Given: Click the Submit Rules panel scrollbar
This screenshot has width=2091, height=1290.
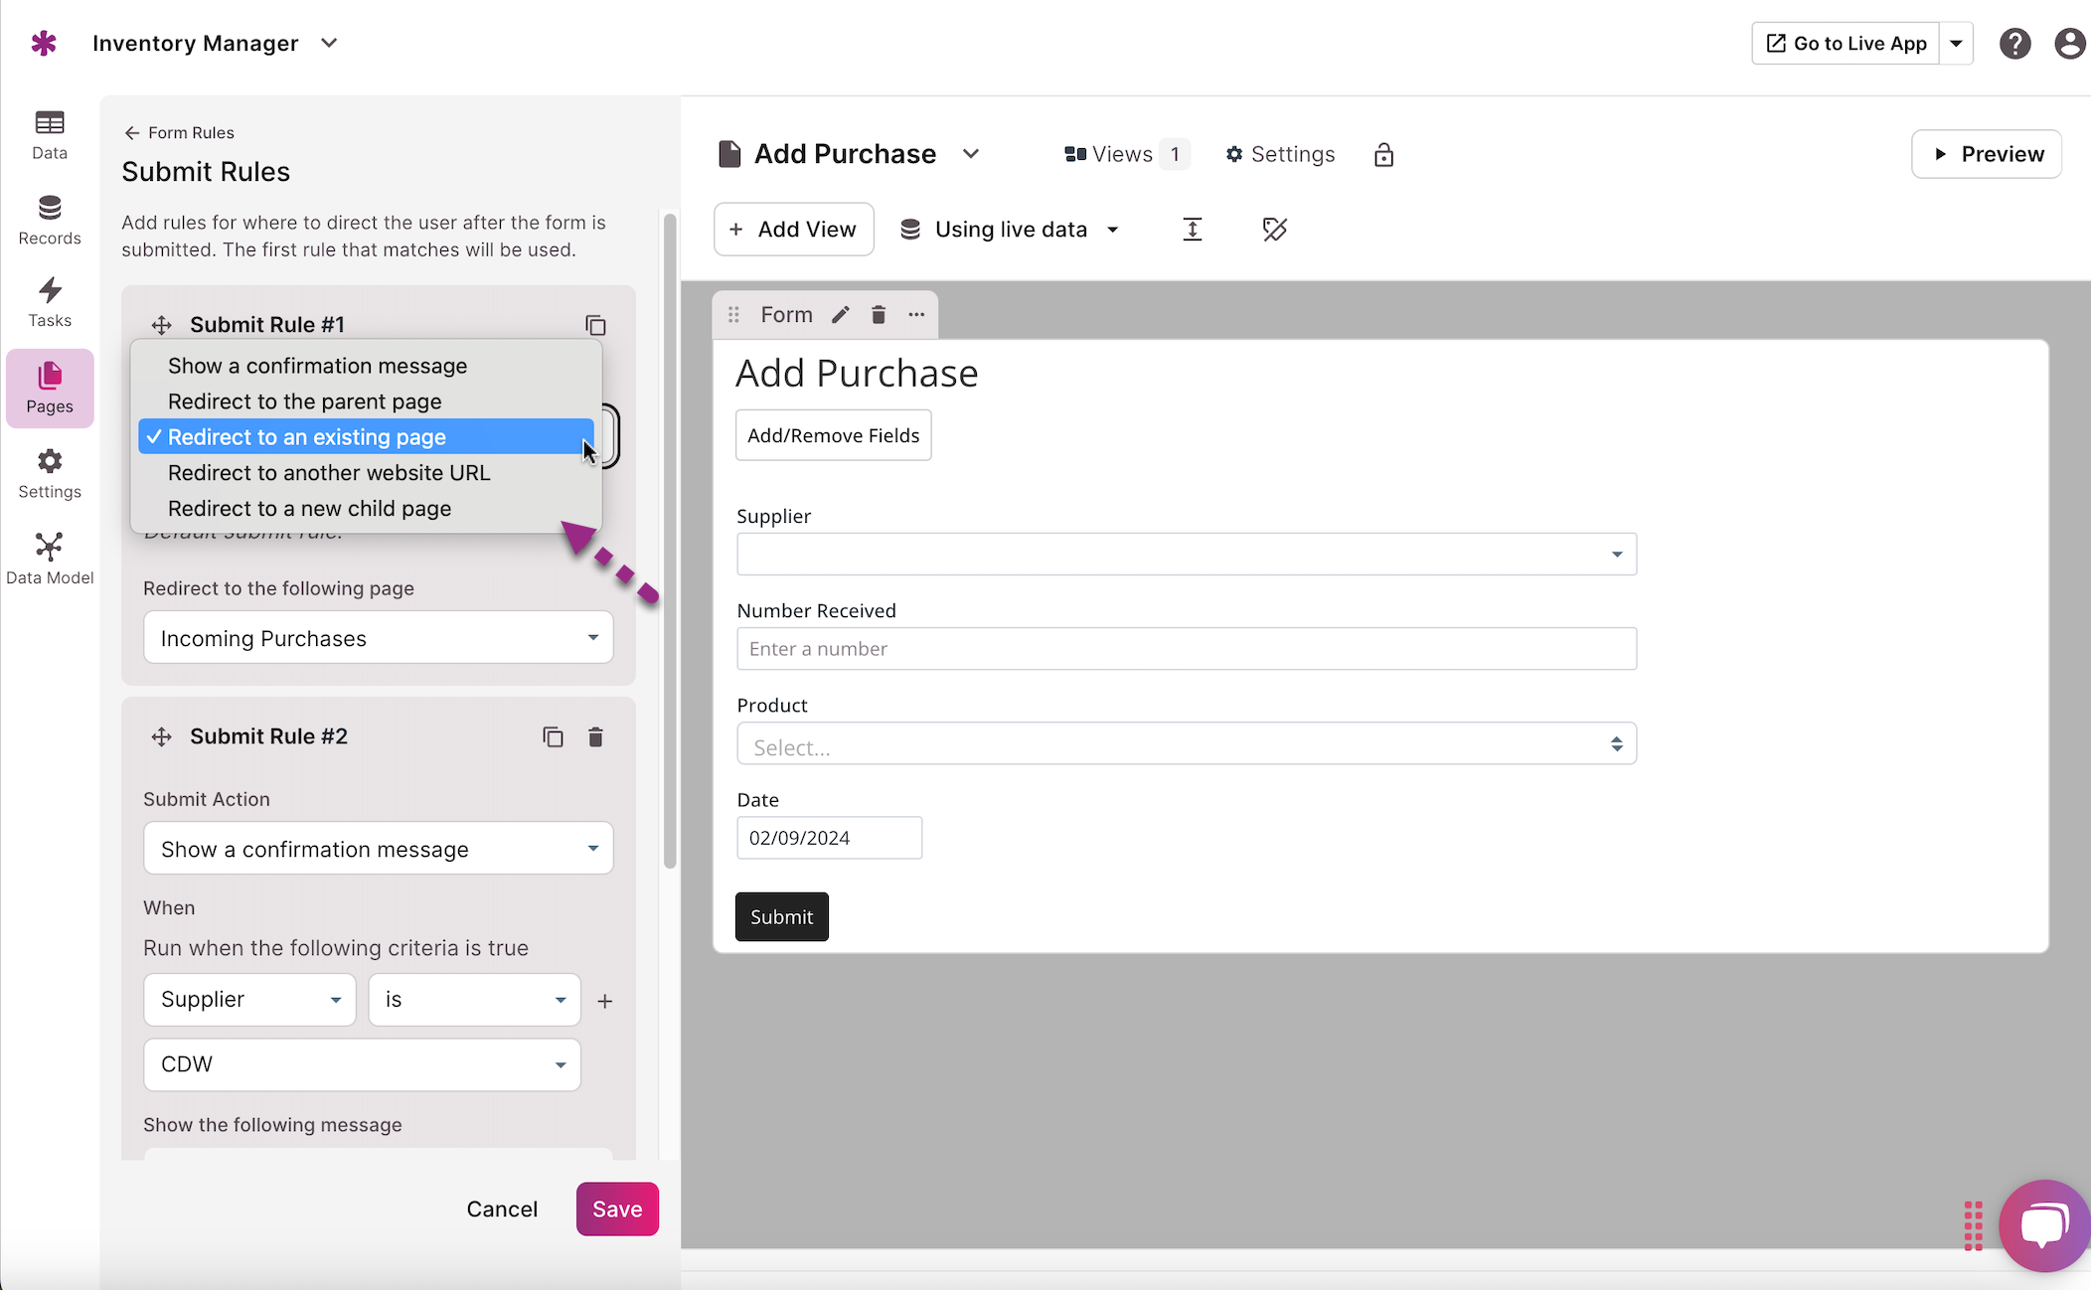Looking at the screenshot, I should [670, 542].
